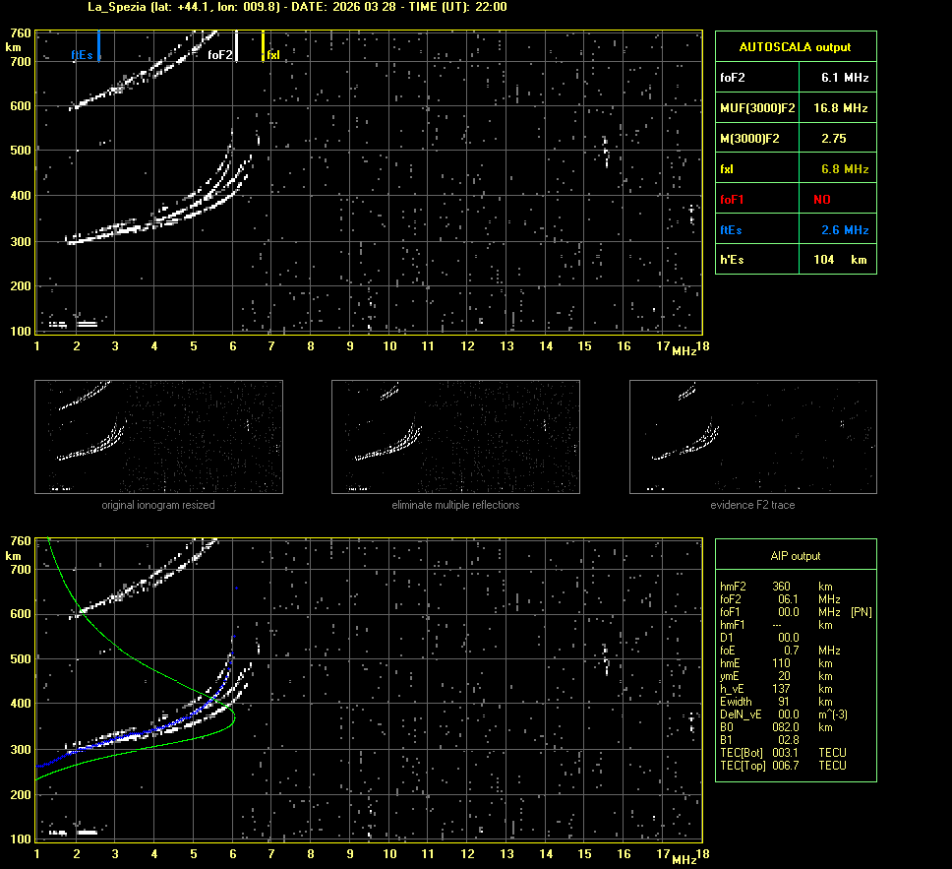Select the foF2 6.1 MHz value cell
This screenshot has height=869, width=952.
click(835, 77)
